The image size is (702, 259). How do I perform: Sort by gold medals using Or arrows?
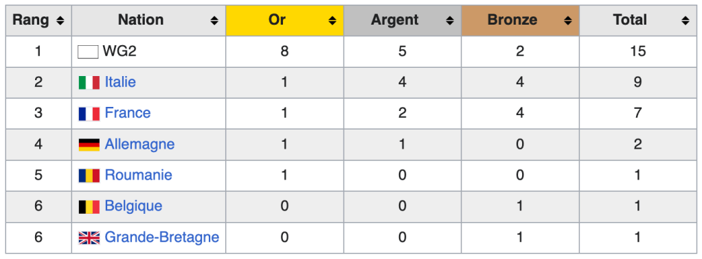pos(332,21)
